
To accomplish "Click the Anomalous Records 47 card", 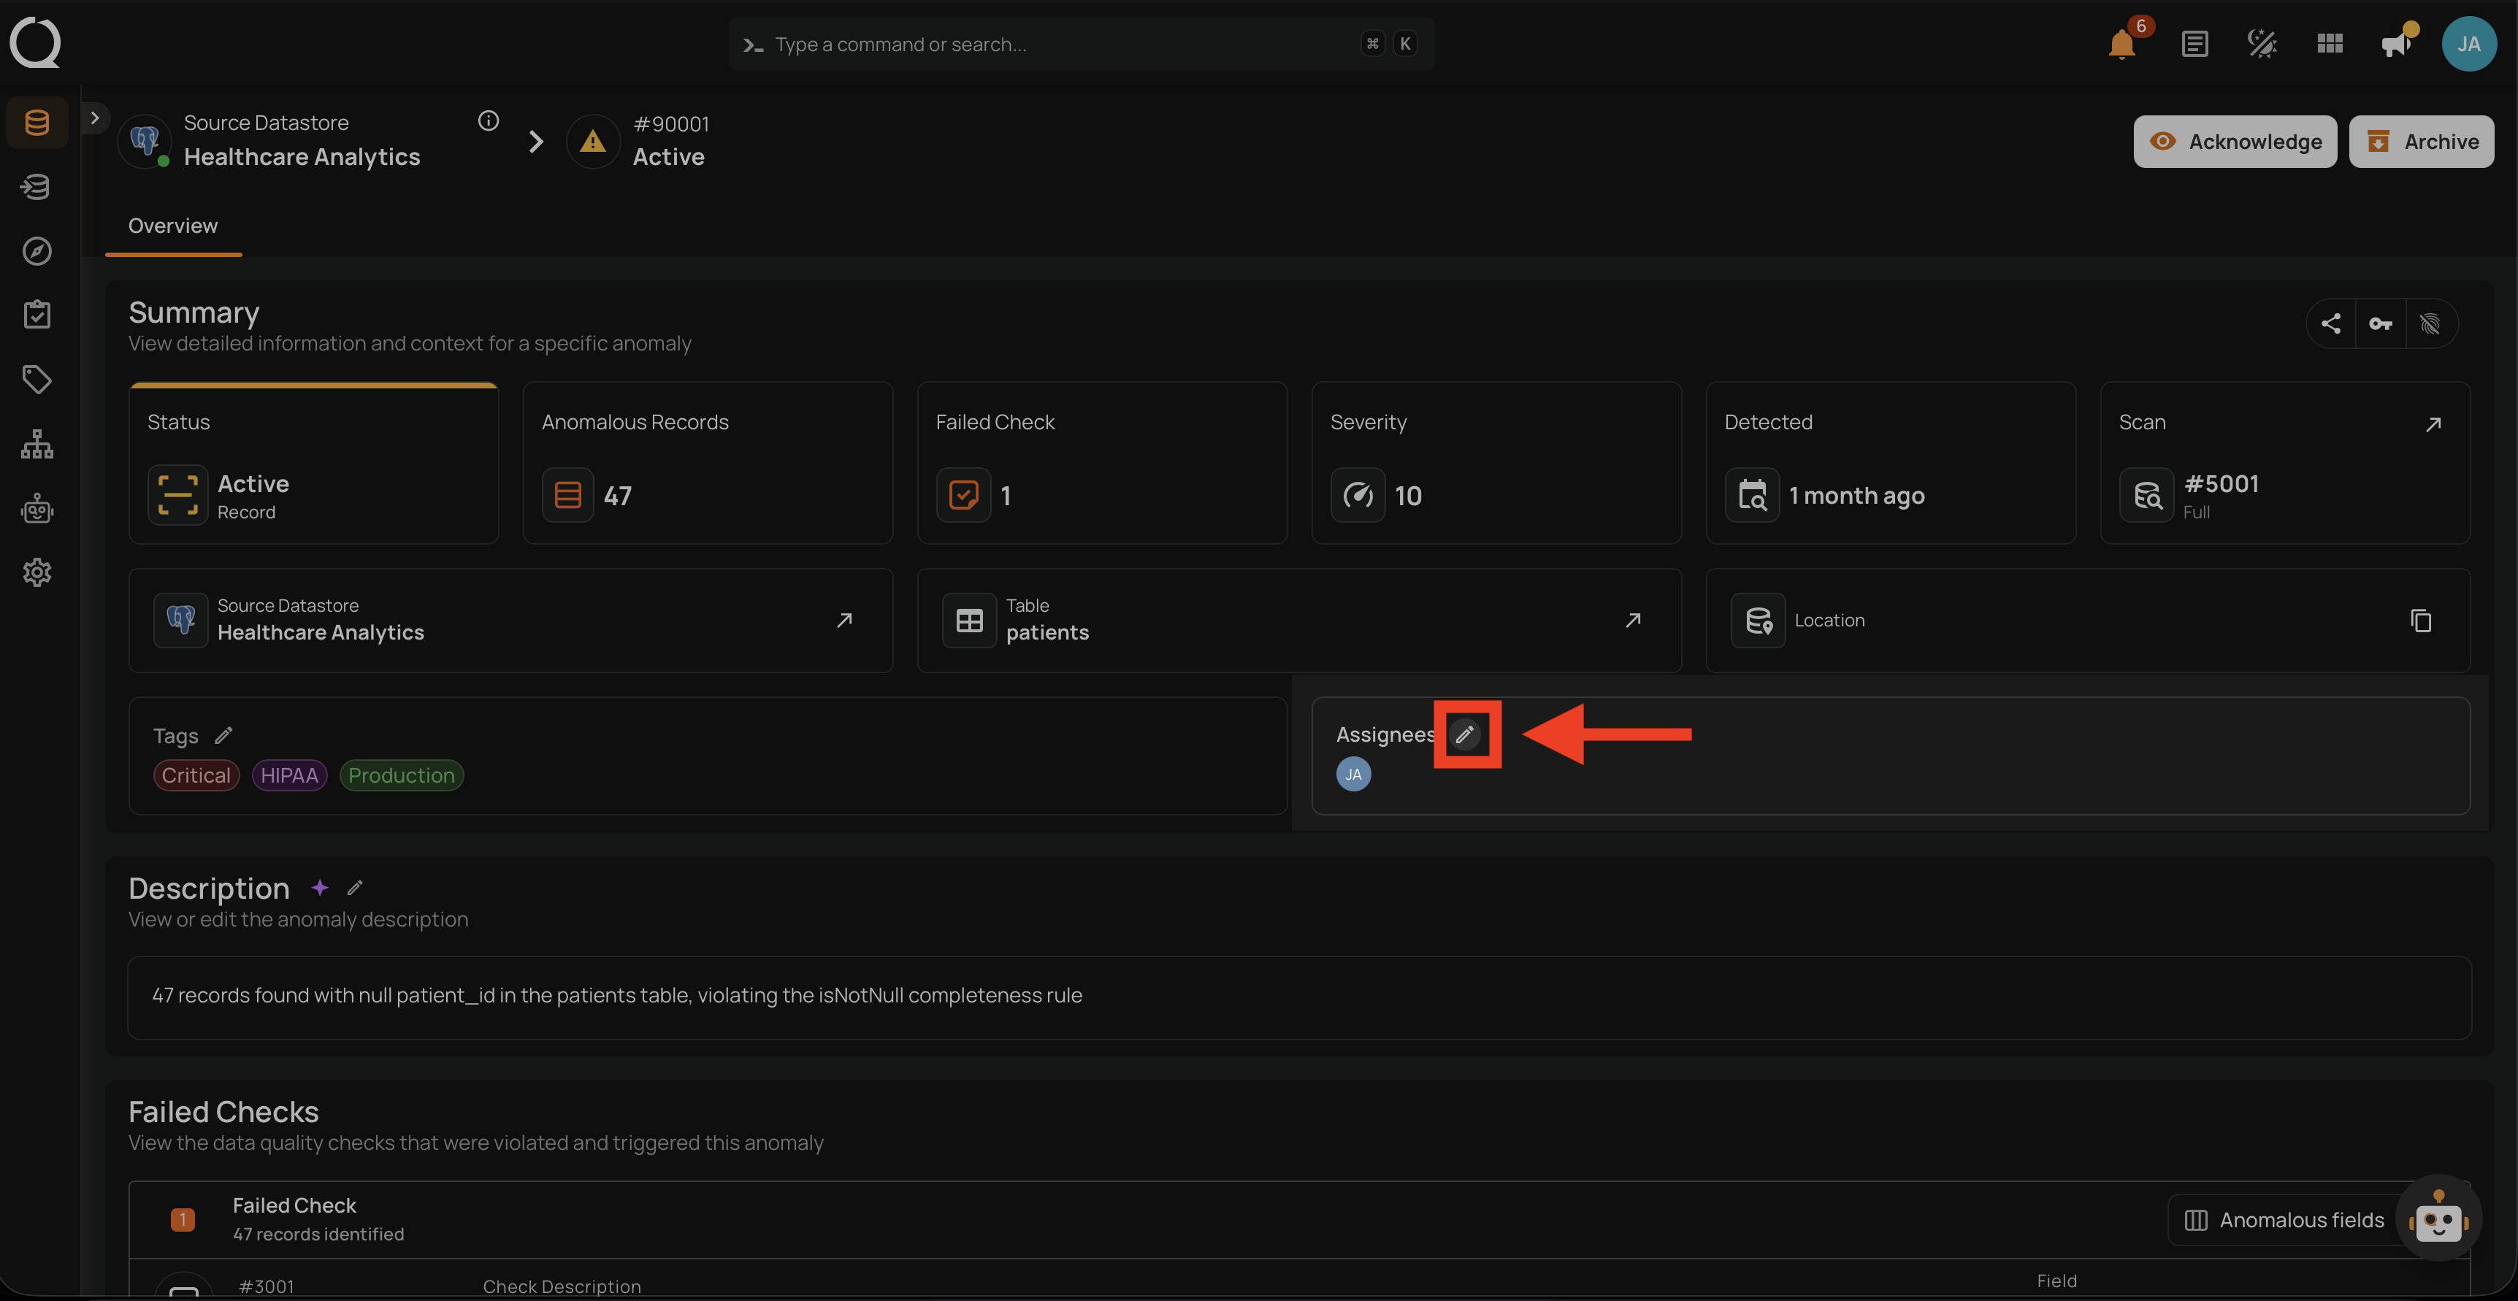I will [708, 462].
